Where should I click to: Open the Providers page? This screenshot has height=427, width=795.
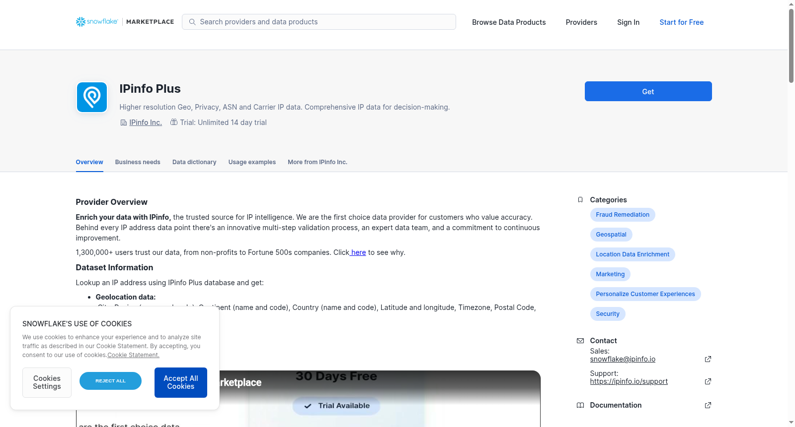[x=581, y=22]
